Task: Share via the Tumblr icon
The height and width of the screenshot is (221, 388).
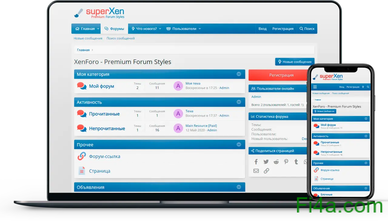Action: [x=296, y=162]
